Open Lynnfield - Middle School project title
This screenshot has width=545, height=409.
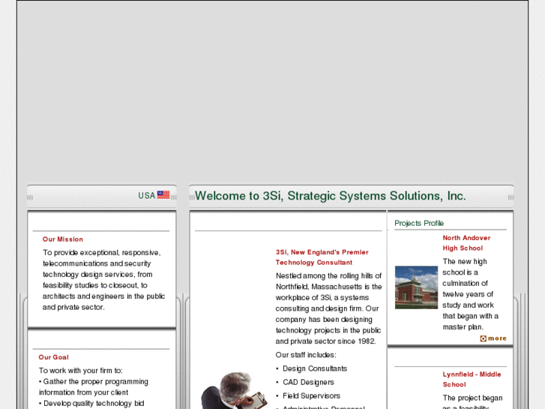(x=472, y=380)
